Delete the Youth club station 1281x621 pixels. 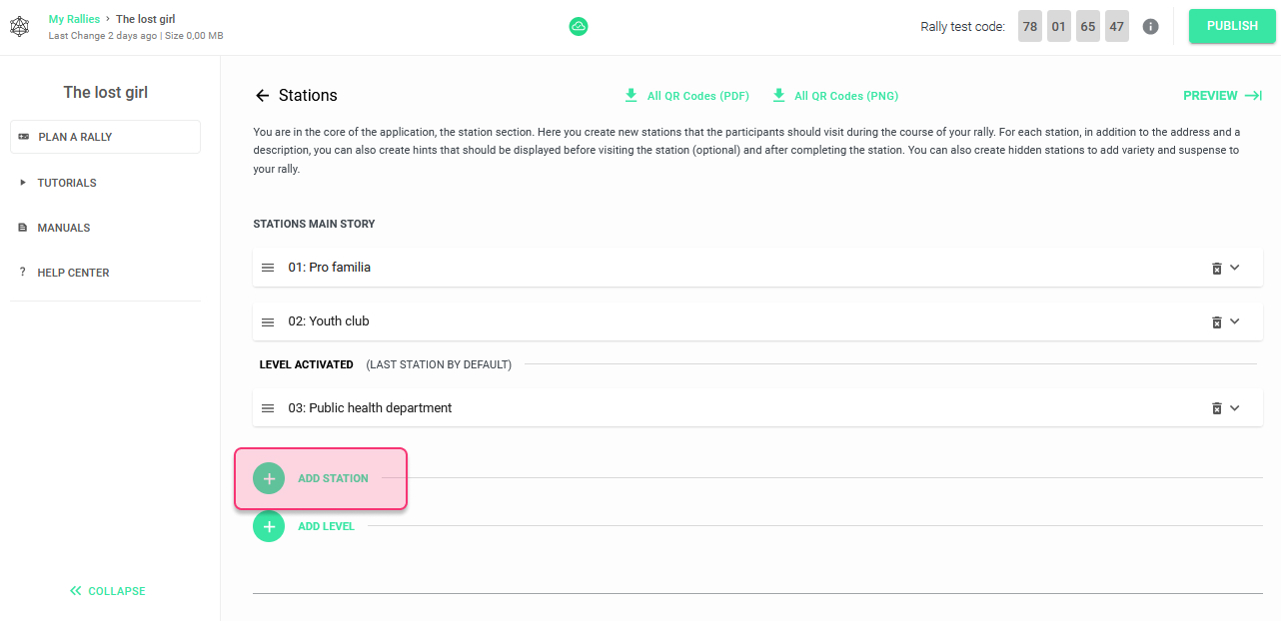tap(1216, 321)
